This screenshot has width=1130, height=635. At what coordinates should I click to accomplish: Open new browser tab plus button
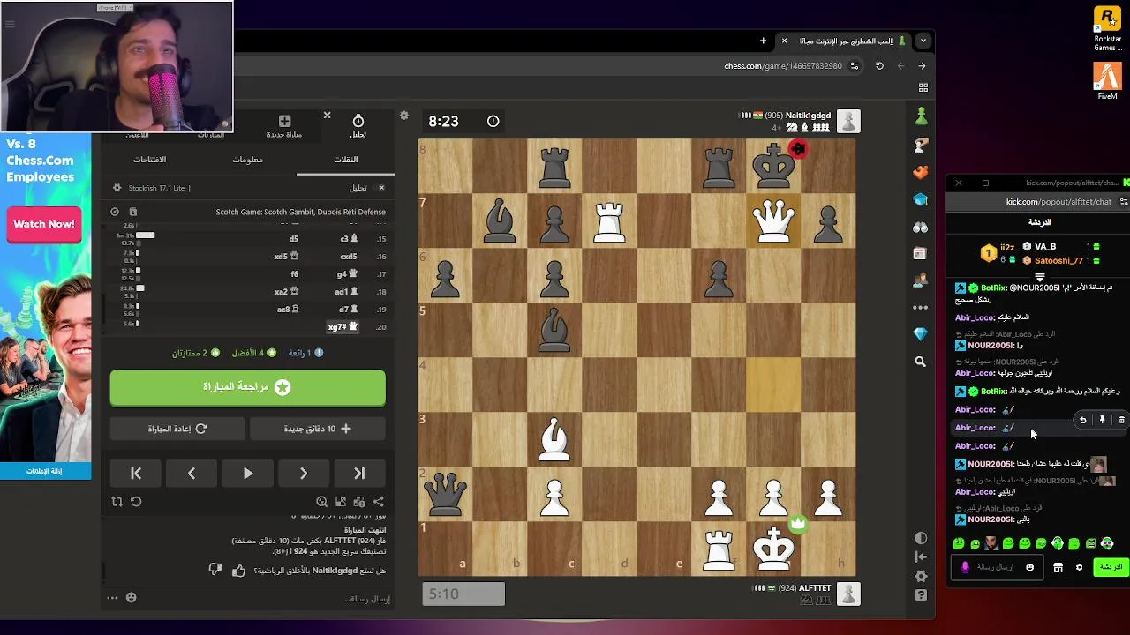763,41
